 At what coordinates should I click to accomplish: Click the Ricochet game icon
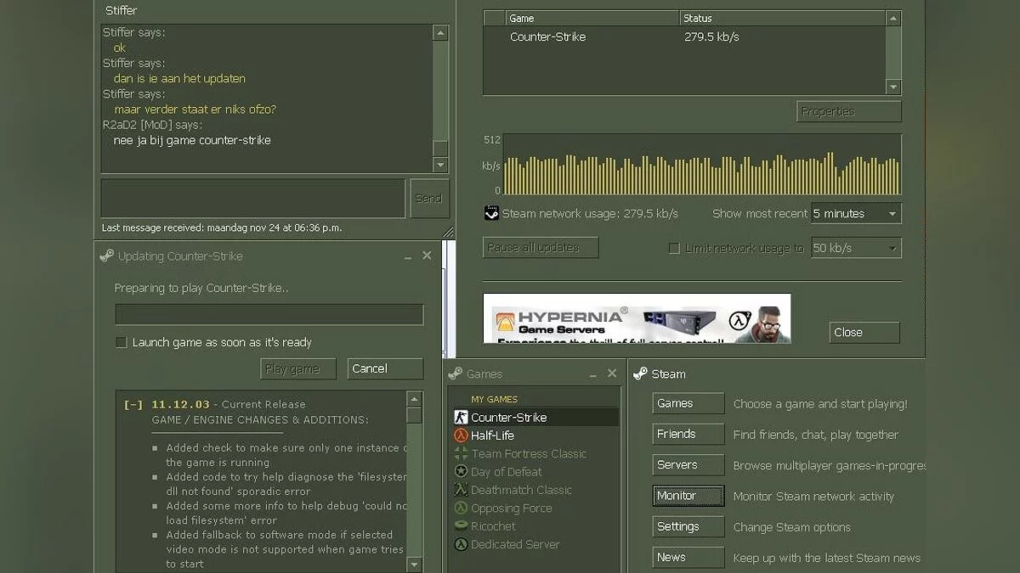pos(461,526)
